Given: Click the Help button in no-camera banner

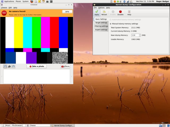Looking at the screenshot, I should (x=67, y=12).
